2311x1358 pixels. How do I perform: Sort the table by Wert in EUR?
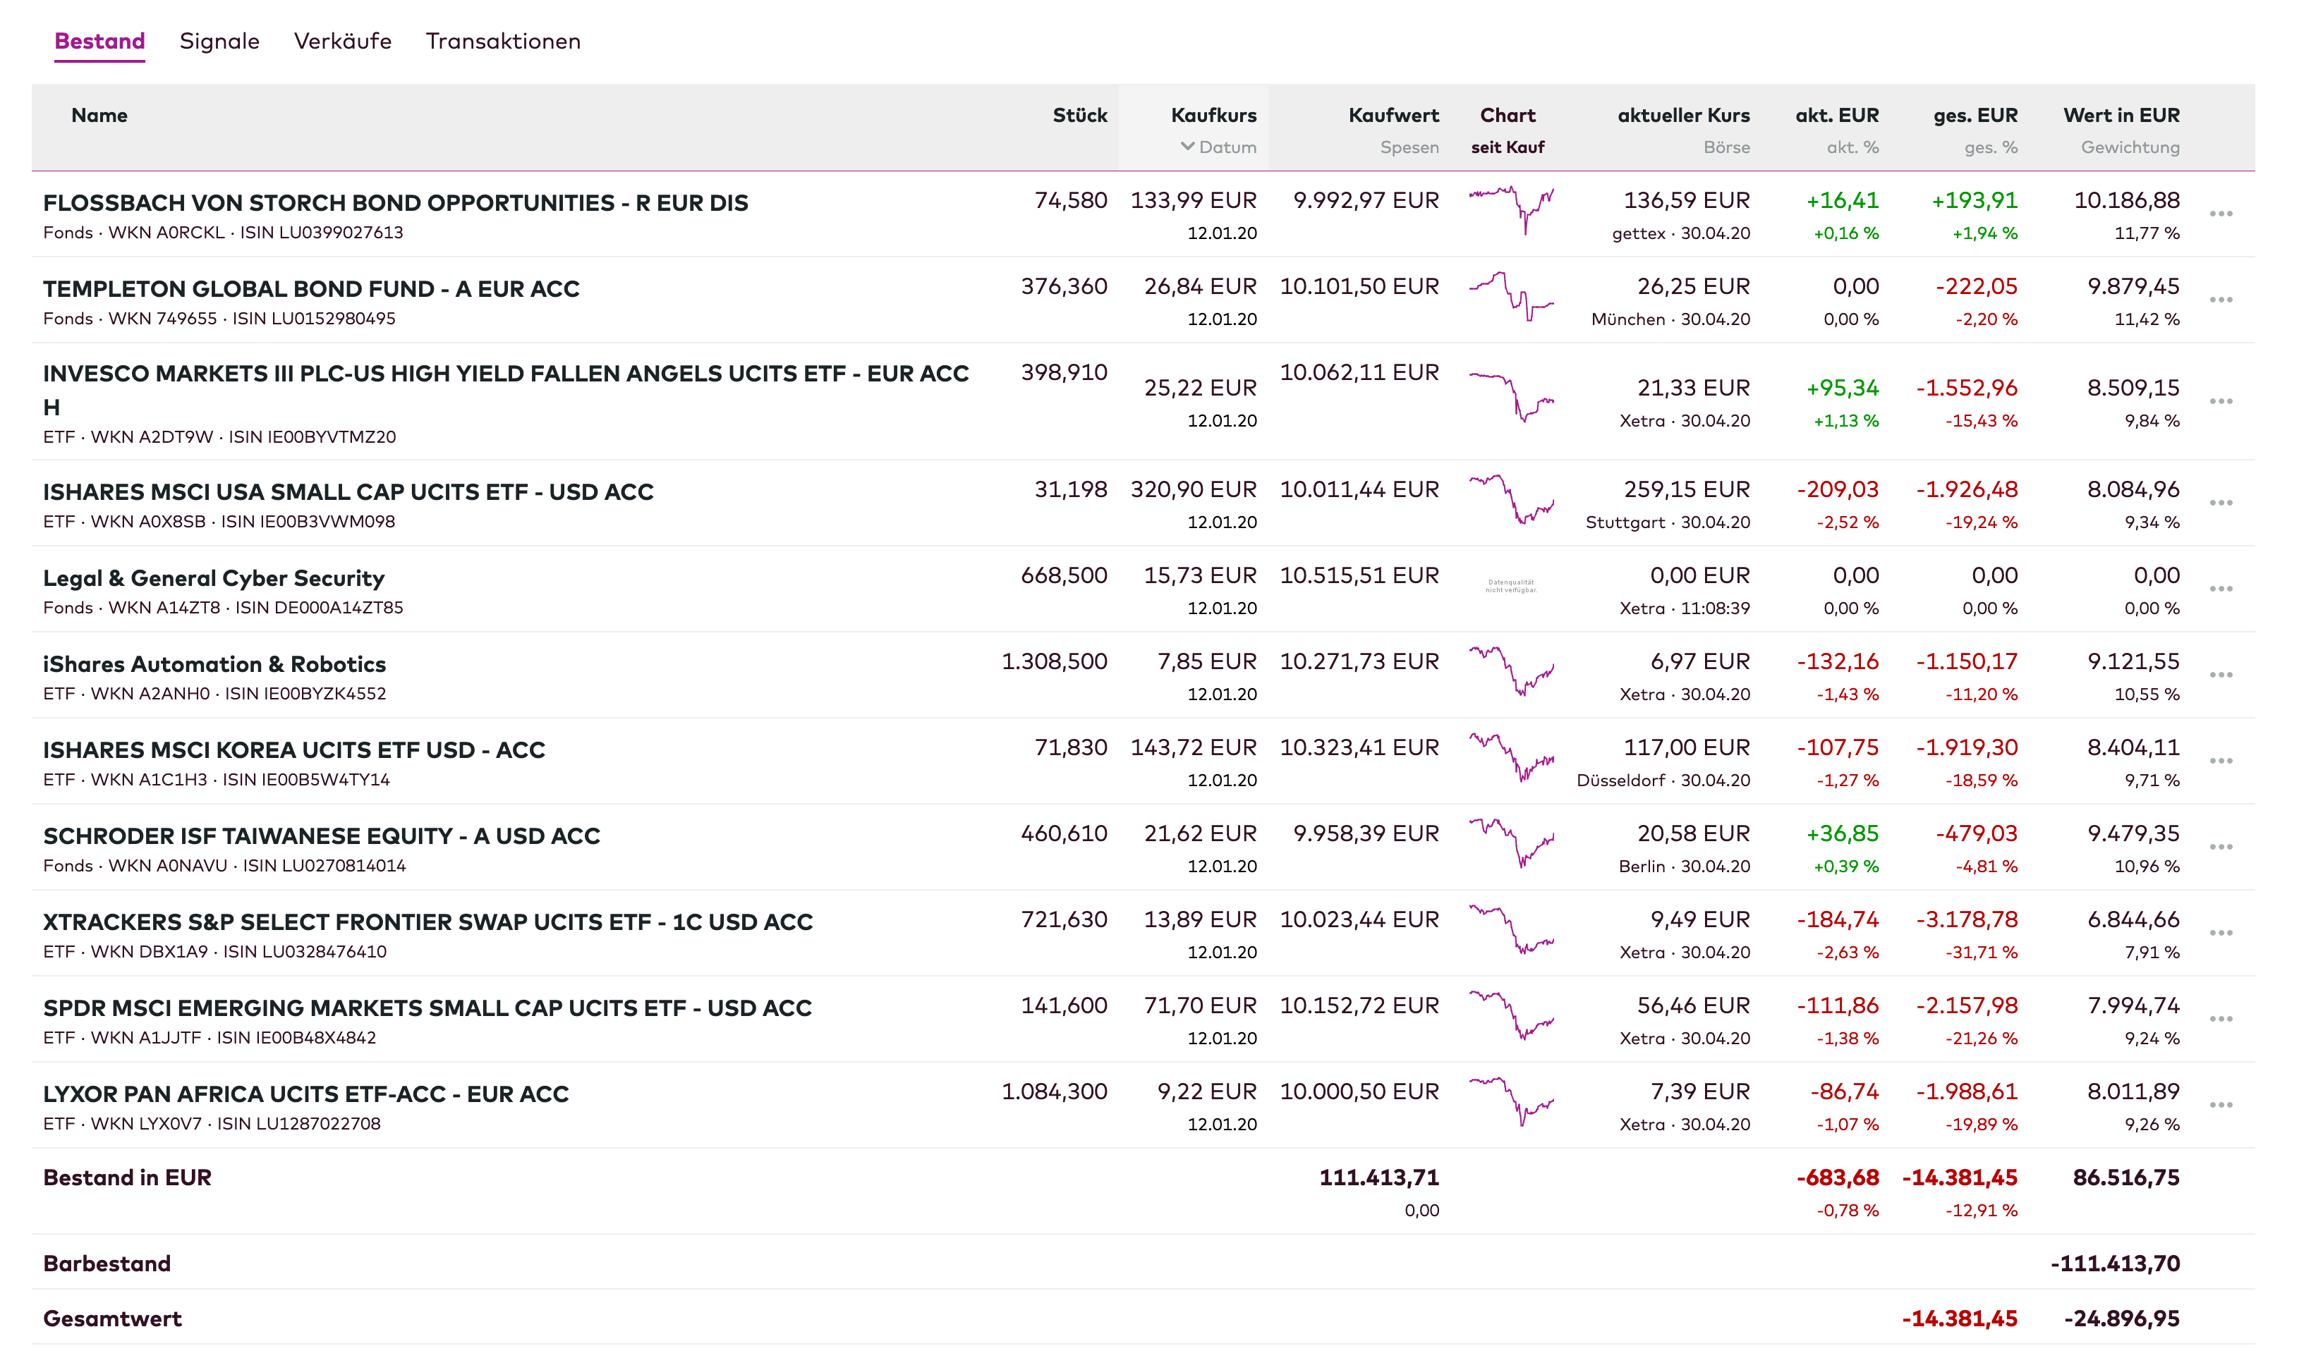2121,116
